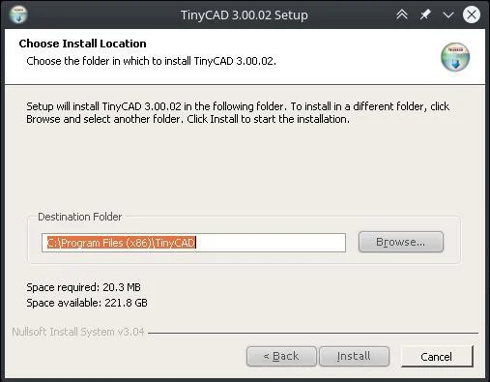Go to previous page with Back
490x382 pixels.
click(281, 356)
